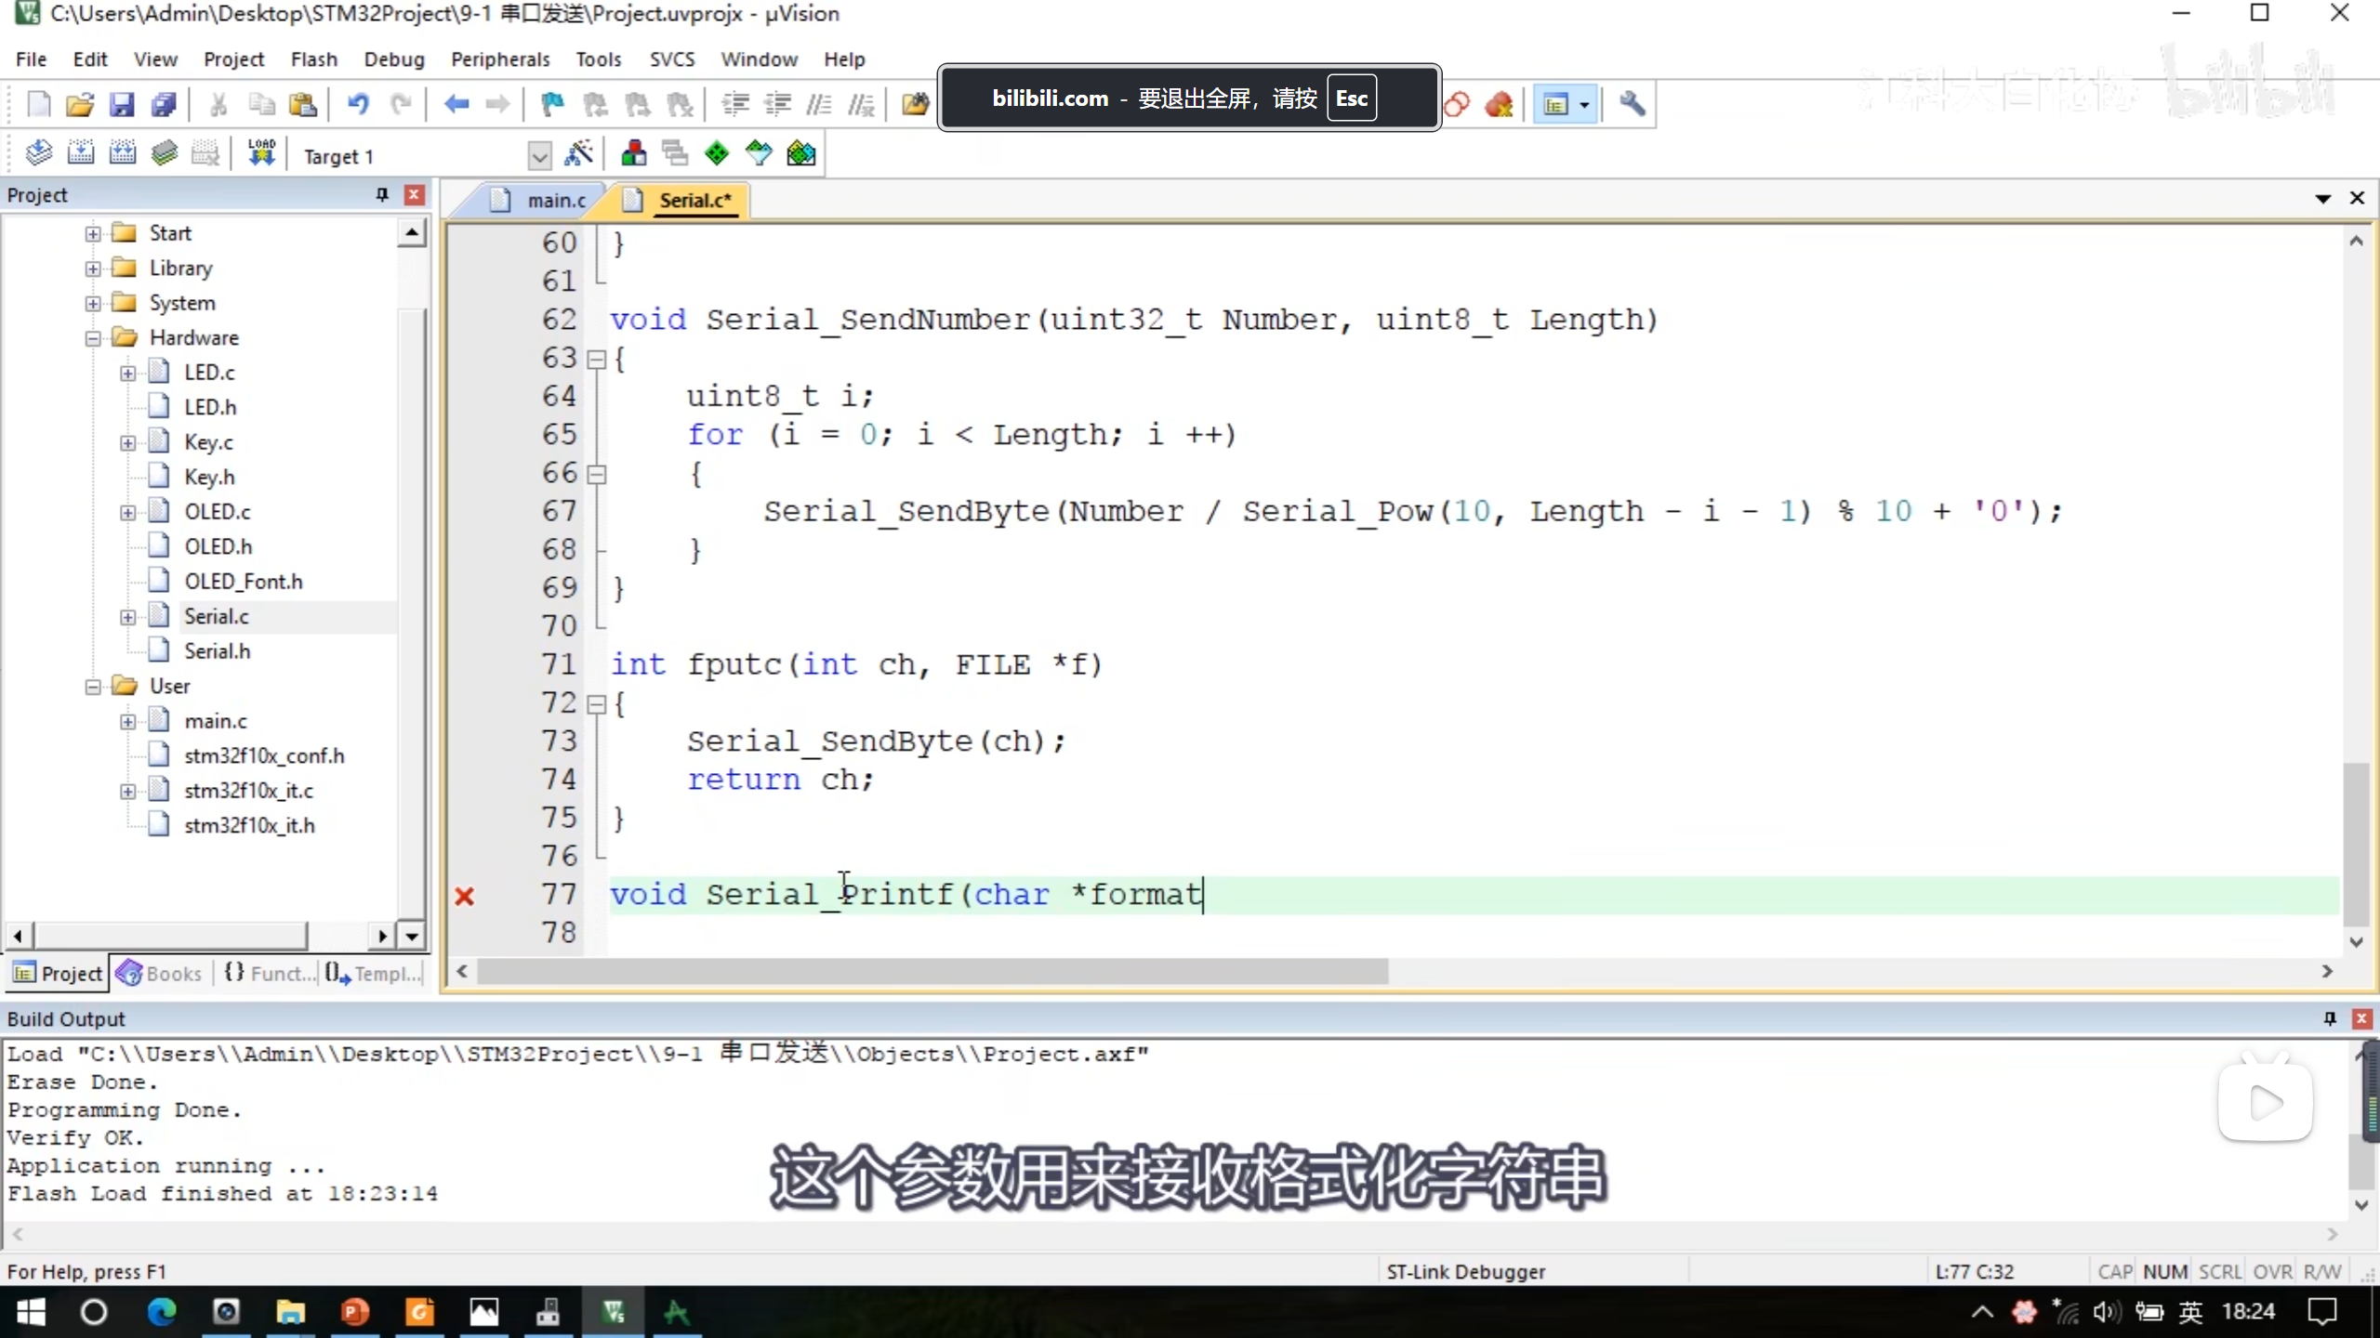The image size is (2380, 1338).
Task: Expand the Library folder in tree
Action: 93,269
